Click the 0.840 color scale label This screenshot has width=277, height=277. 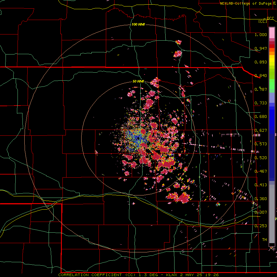(x=261, y=76)
